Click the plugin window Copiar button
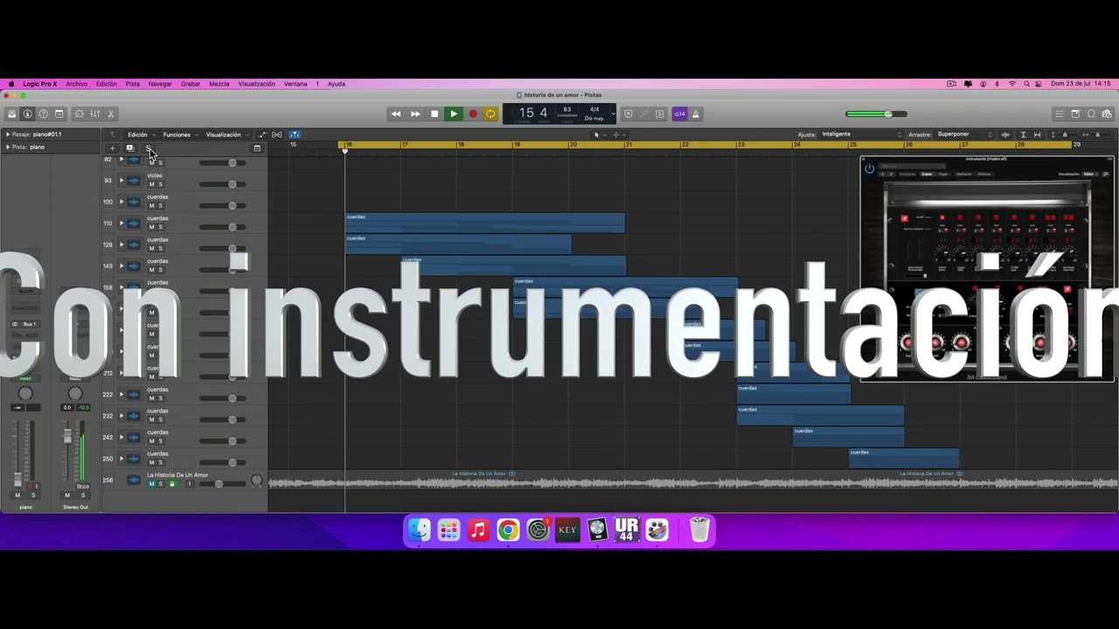 [927, 174]
